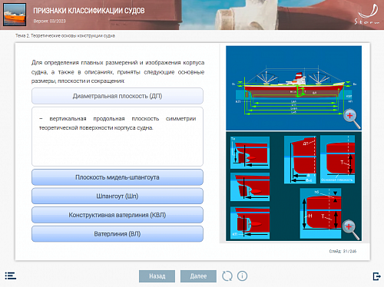Click the stern rudder section top image
The width and height of the screenshot is (384, 287).
(250, 153)
